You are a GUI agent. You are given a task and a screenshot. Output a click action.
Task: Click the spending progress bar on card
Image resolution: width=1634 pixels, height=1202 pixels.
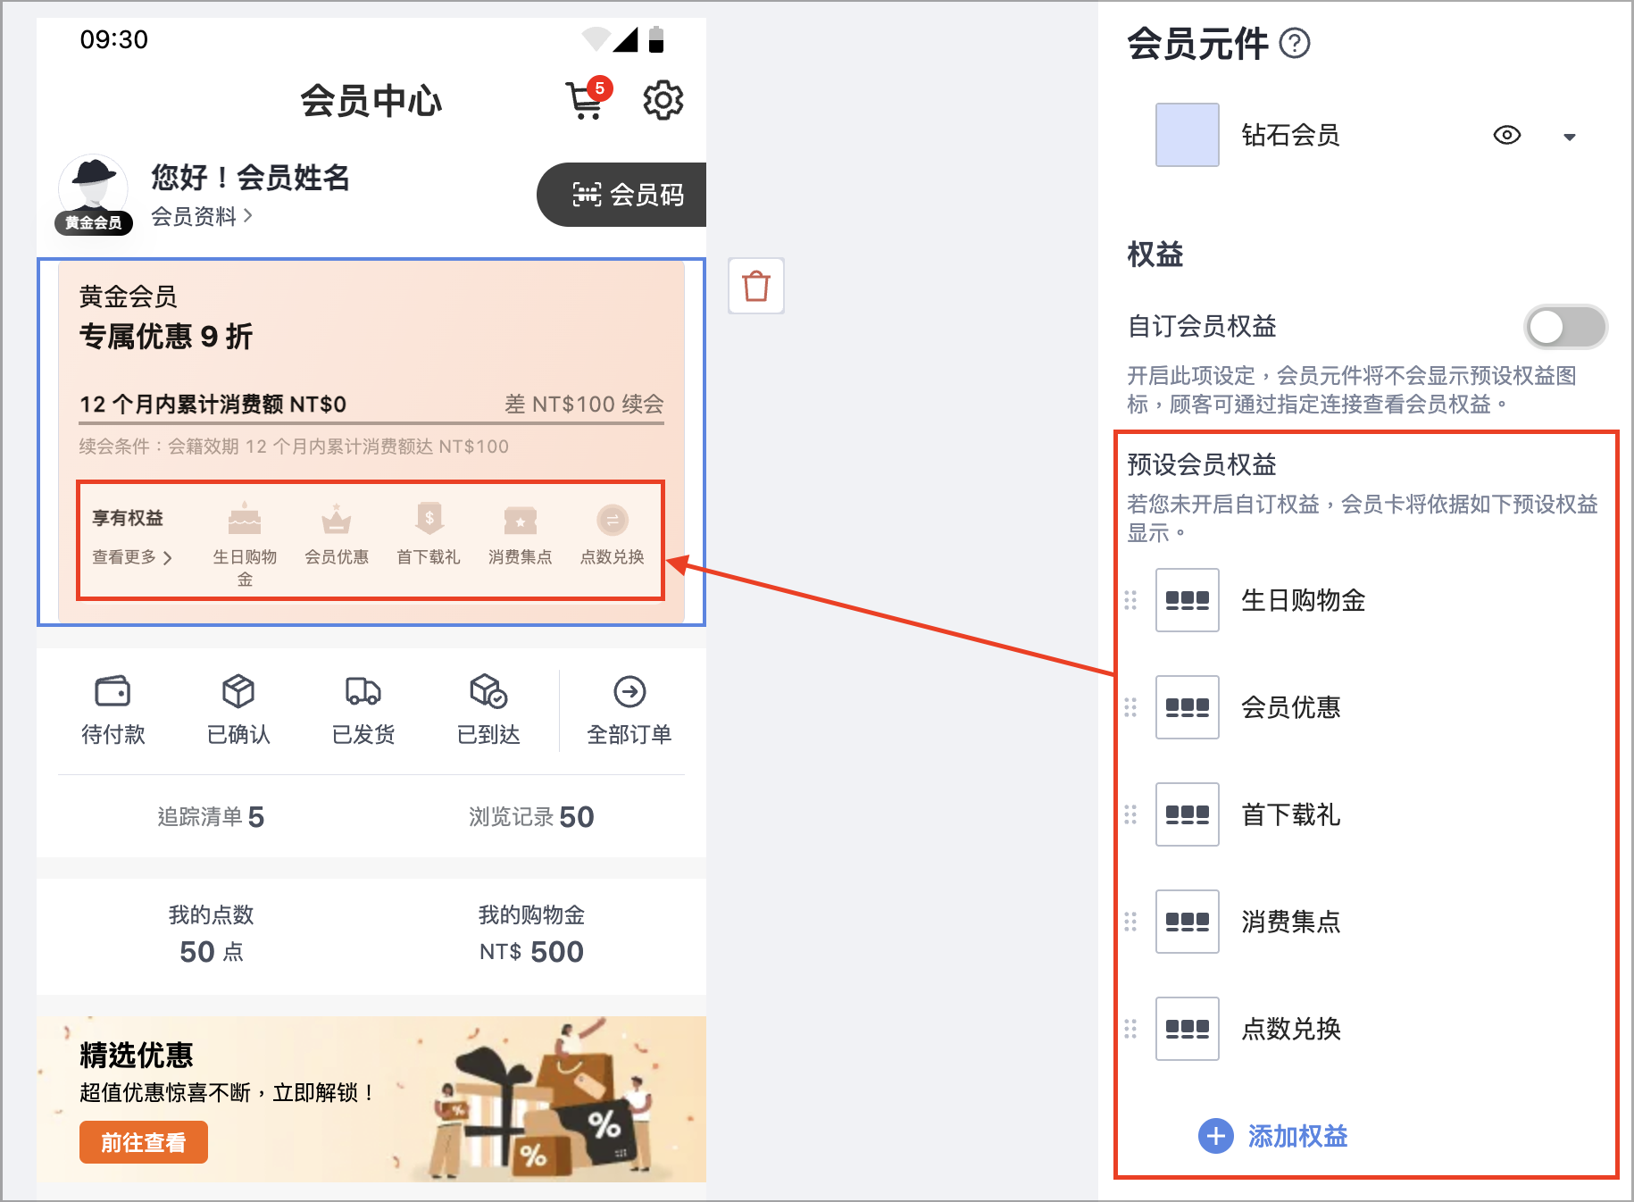pos(371,422)
